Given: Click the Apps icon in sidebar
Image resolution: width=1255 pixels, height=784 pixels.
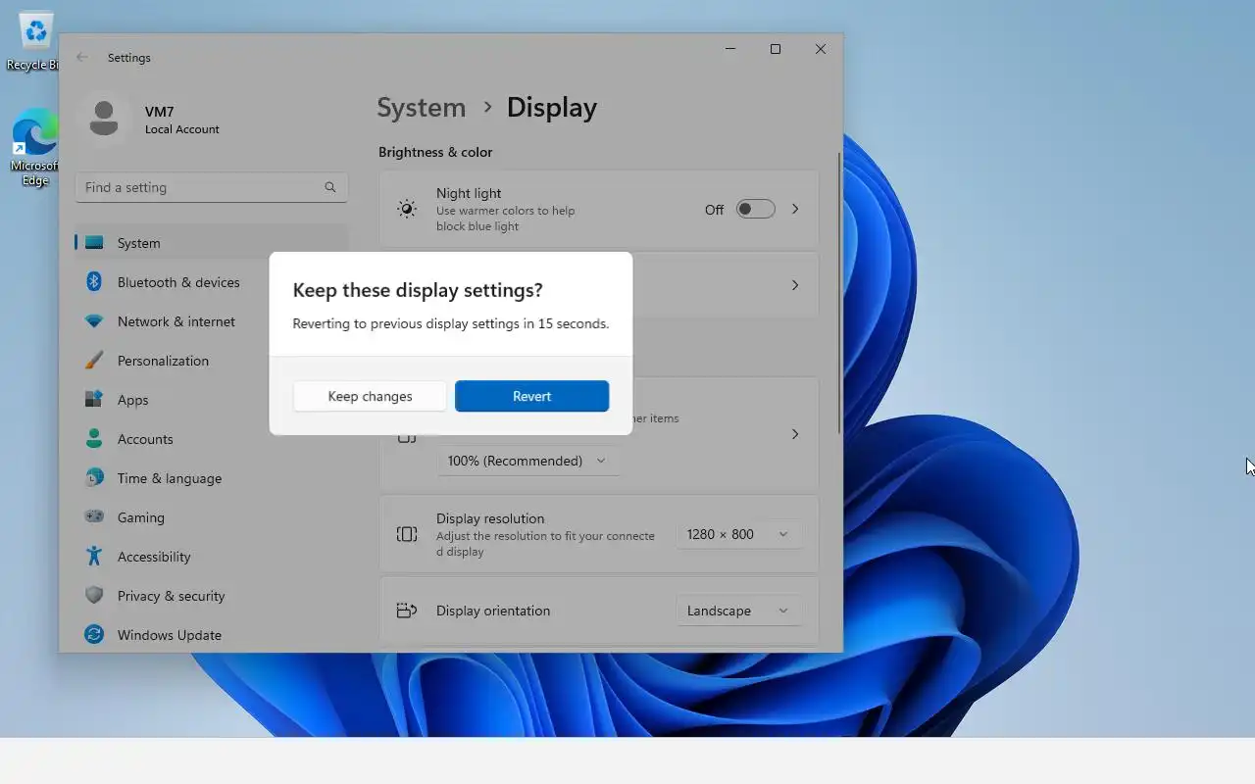Looking at the screenshot, I should click(x=94, y=400).
